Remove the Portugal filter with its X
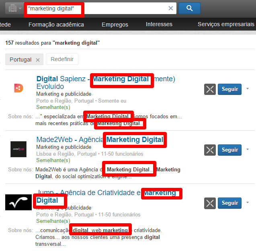 tap(38, 60)
